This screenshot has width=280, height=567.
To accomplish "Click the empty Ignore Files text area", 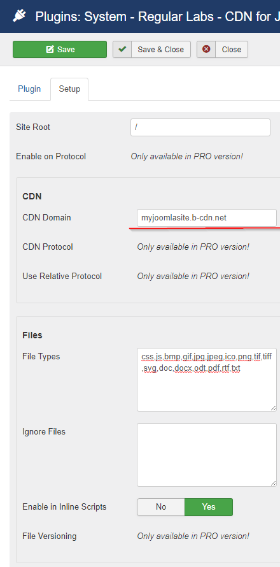I will point(207,455).
